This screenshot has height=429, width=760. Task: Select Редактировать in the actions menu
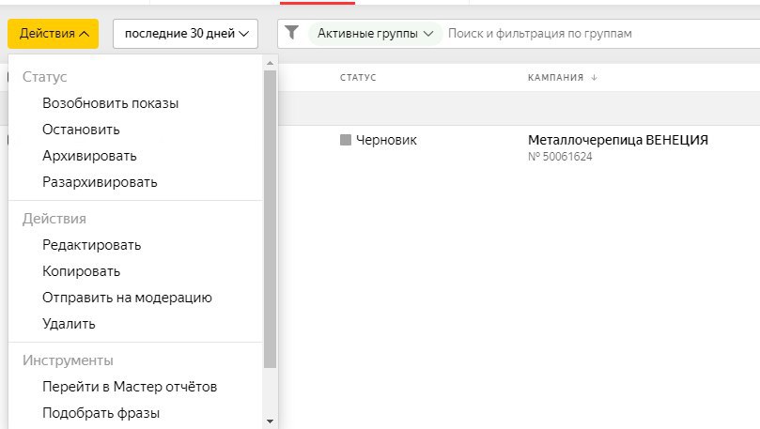coord(92,245)
